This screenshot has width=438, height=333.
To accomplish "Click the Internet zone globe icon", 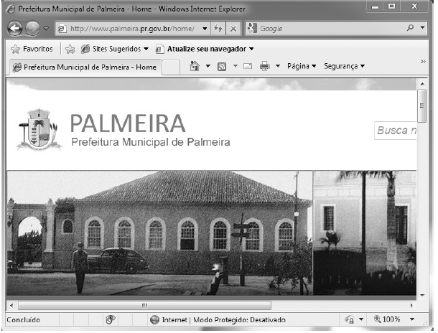I will [x=154, y=319].
